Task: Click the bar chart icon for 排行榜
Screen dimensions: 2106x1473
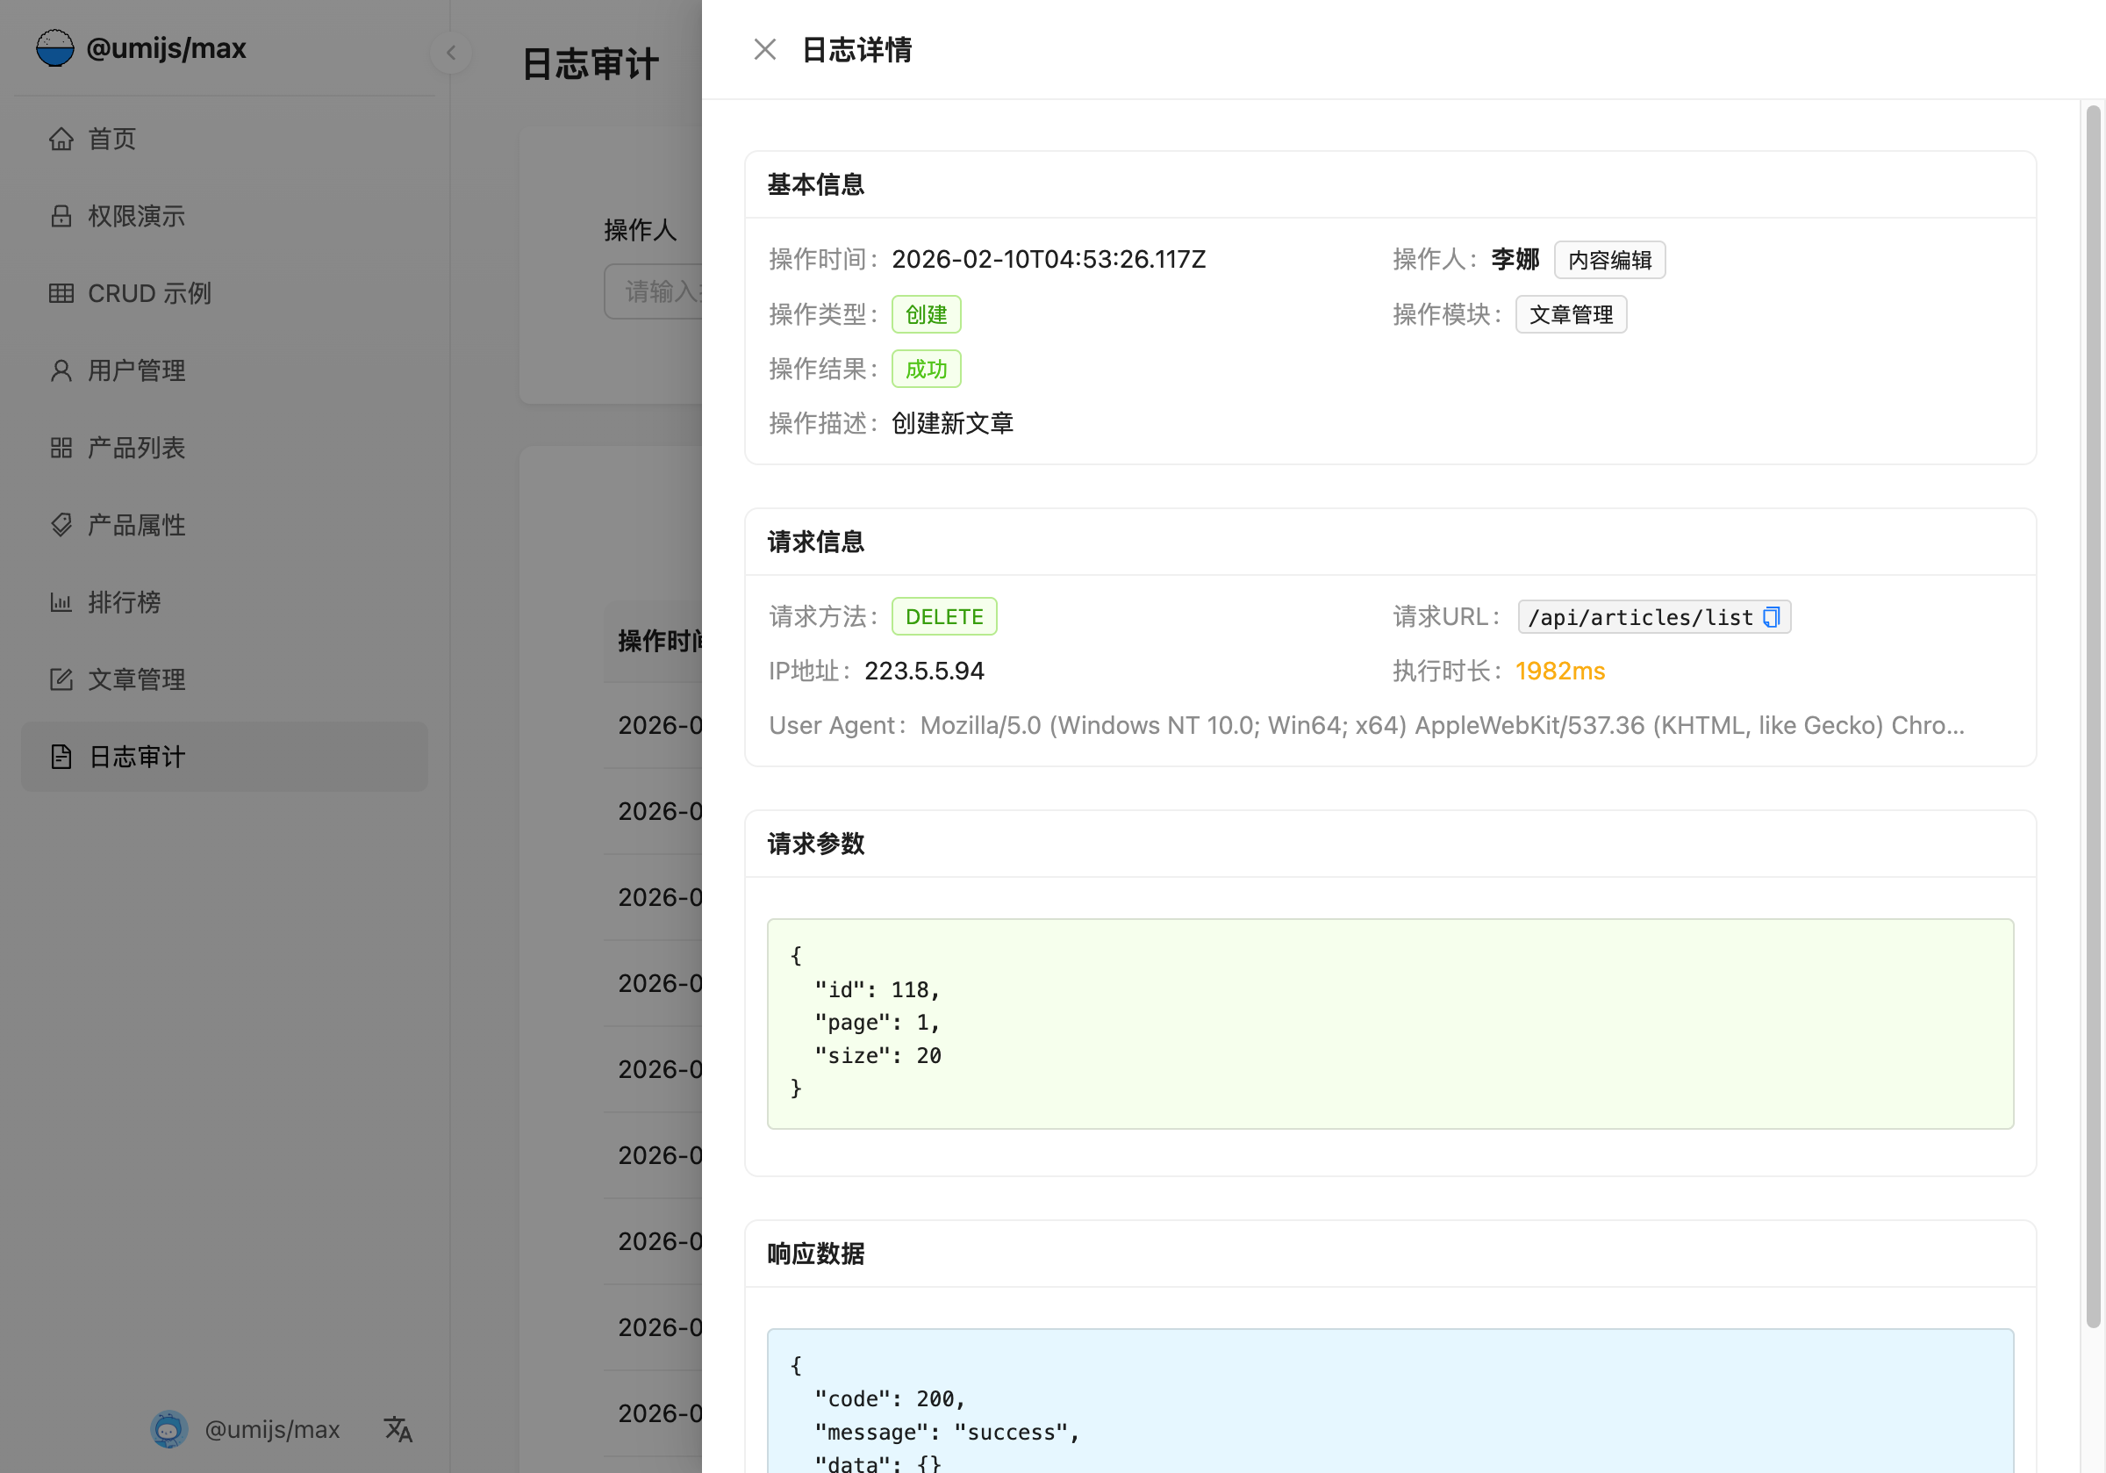Action: coord(61,602)
